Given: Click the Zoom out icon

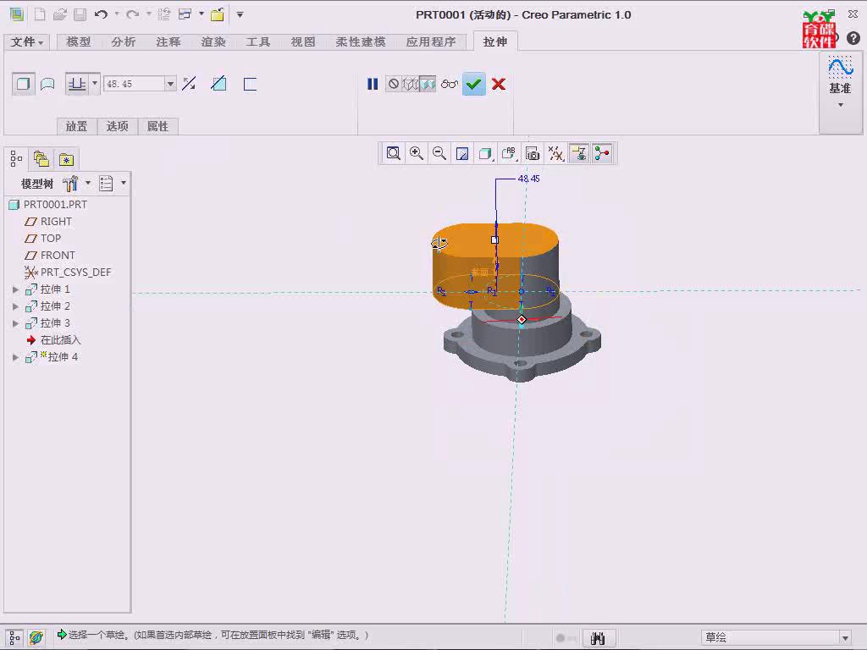Looking at the screenshot, I should [439, 153].
